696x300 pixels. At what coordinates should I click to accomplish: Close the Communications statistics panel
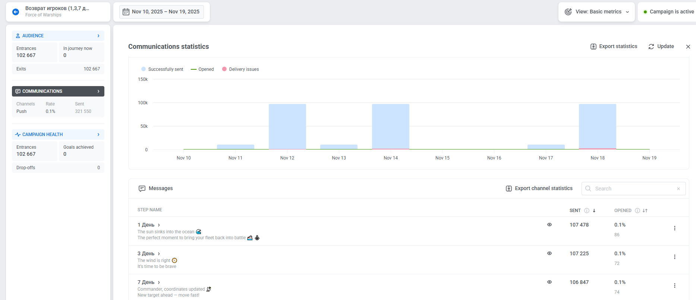coord(688,47)
